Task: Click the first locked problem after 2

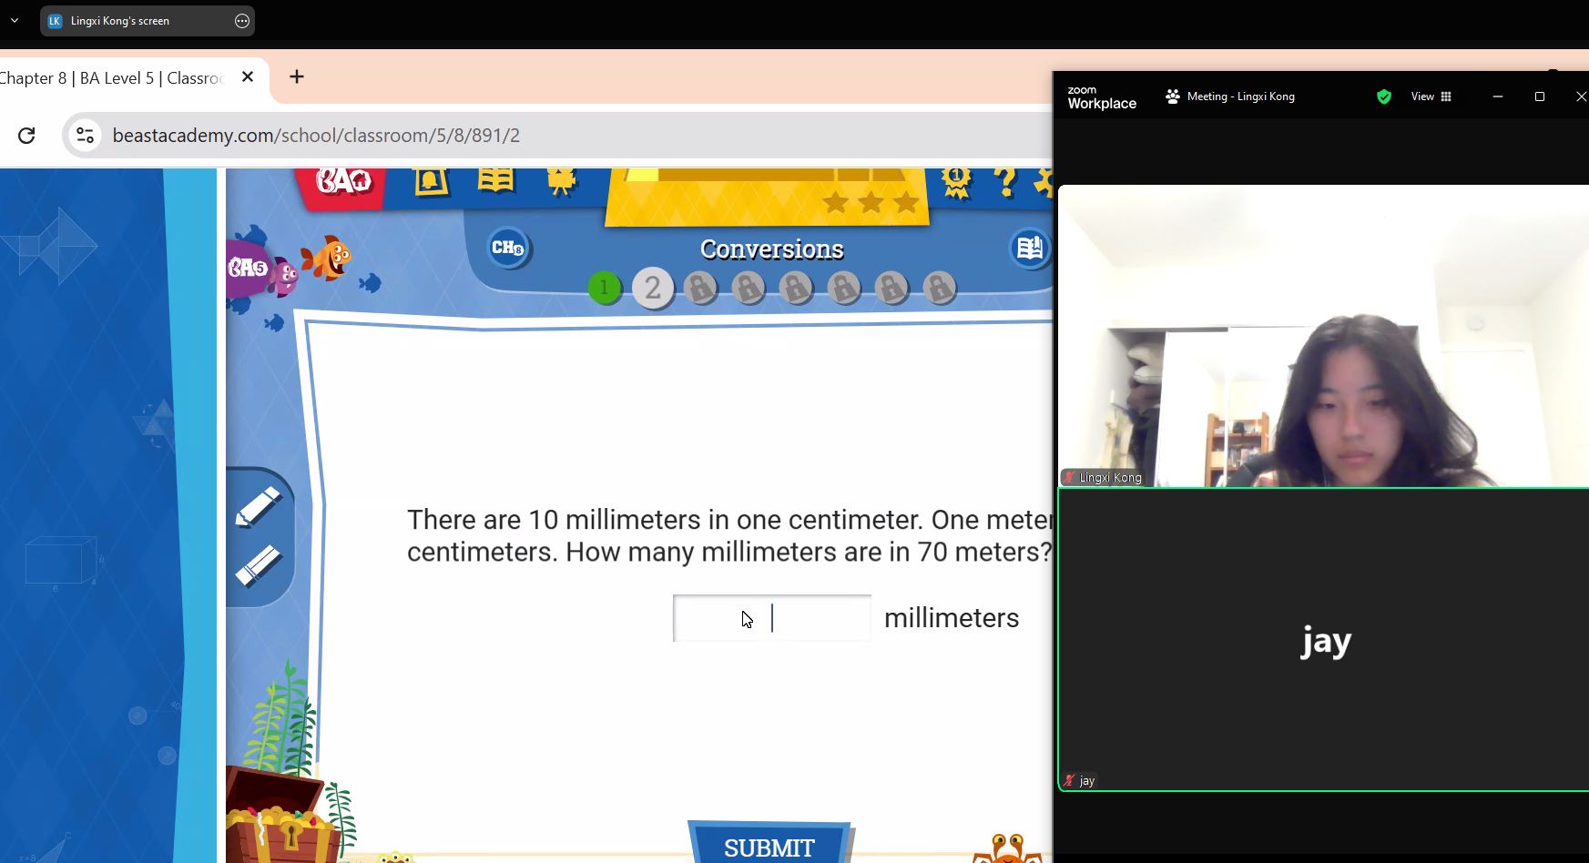Action: 700,289
